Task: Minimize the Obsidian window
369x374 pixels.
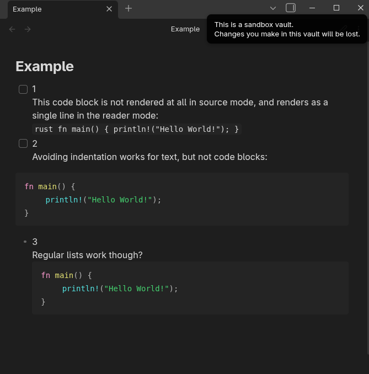Action: pos(312,8)
